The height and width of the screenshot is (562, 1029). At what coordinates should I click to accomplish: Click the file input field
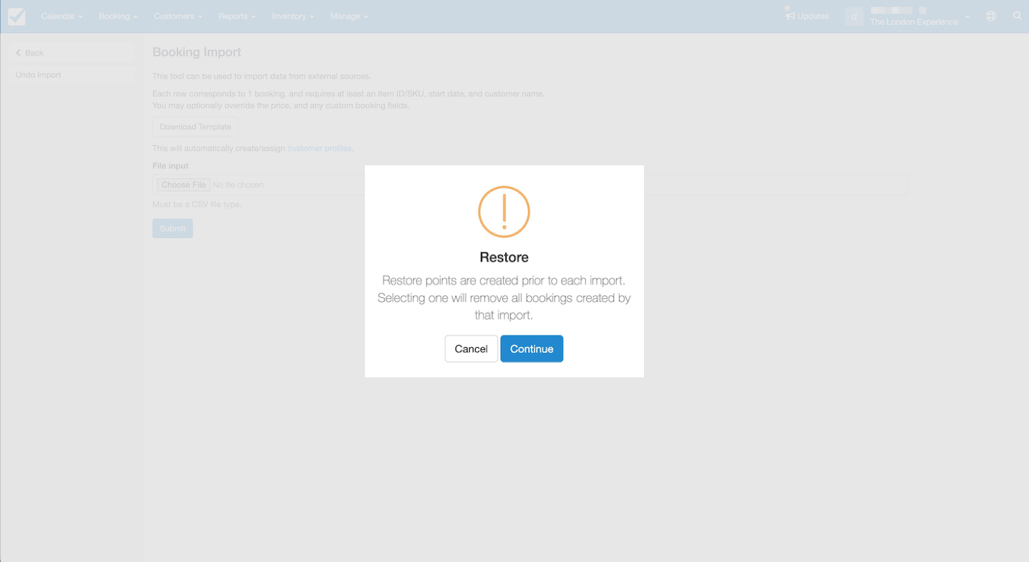point(530,185)
